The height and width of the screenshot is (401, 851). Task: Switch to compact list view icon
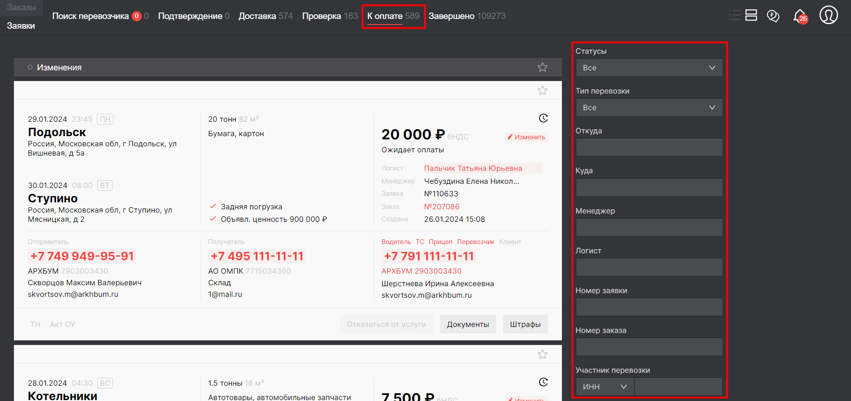(x=735, y=16)
